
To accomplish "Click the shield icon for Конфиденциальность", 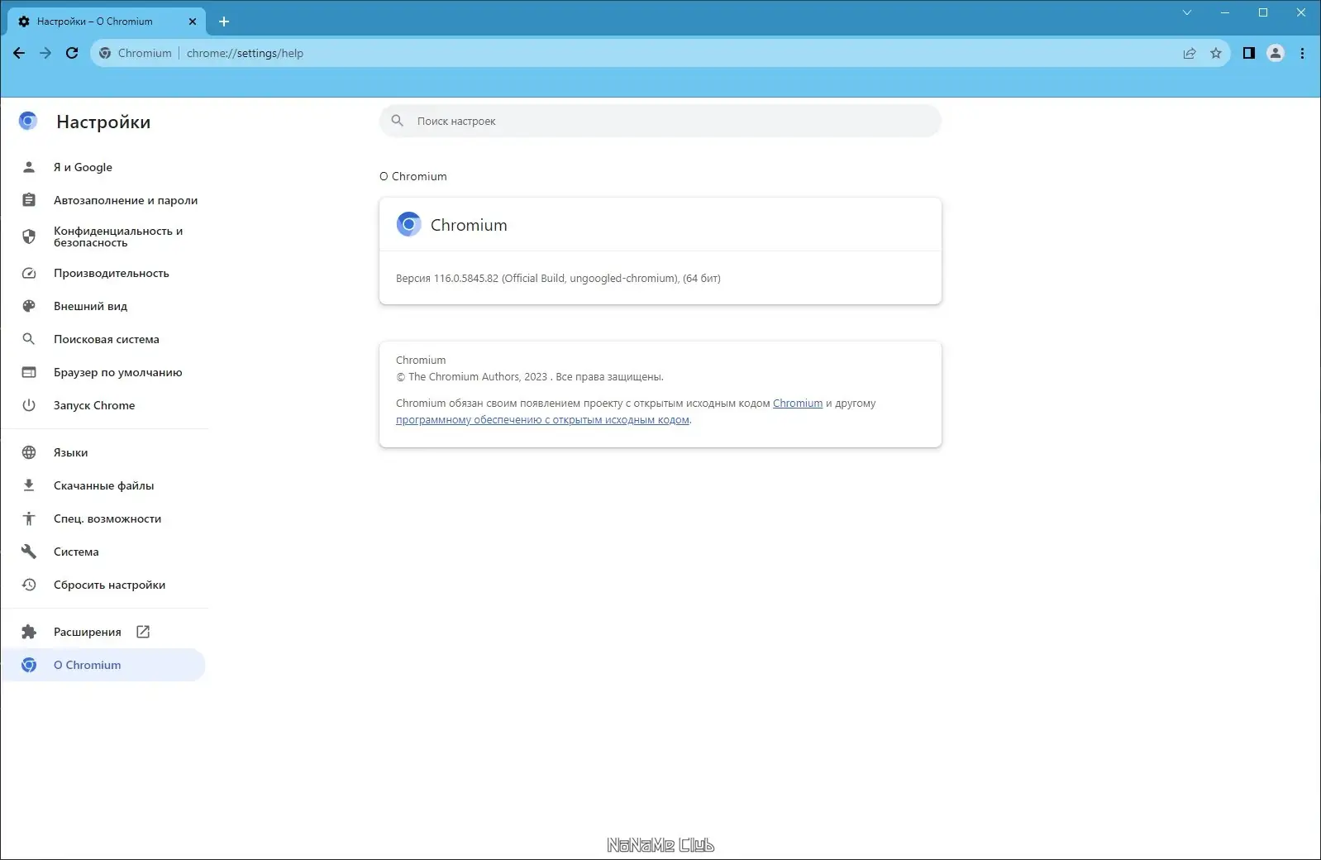I will point(29,236).
